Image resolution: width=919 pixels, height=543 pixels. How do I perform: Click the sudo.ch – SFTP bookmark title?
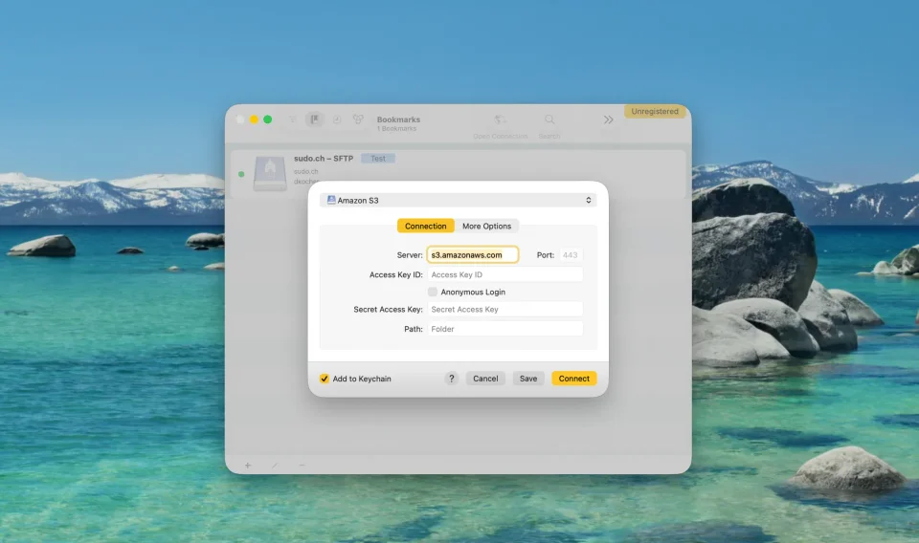pos(324,159)
